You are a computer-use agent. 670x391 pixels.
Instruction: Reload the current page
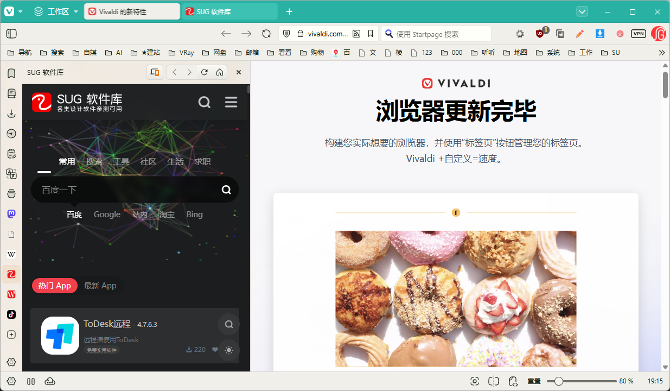pyautogui.click(x=266, y=34)
